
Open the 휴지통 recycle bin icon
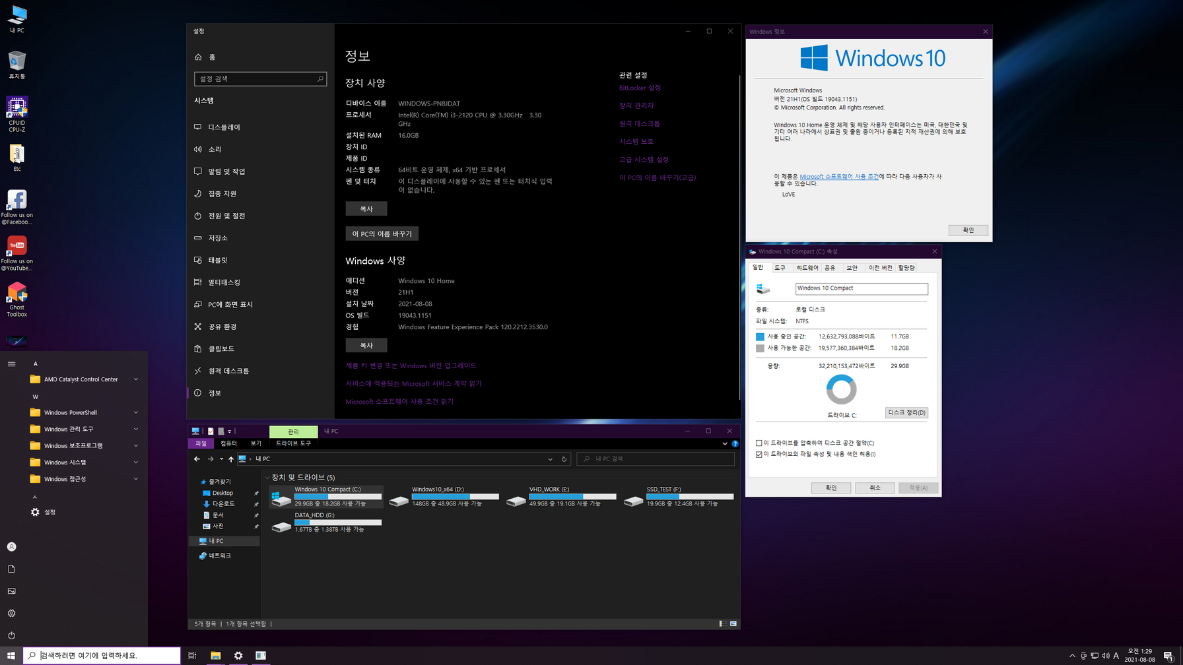point(17,65)
